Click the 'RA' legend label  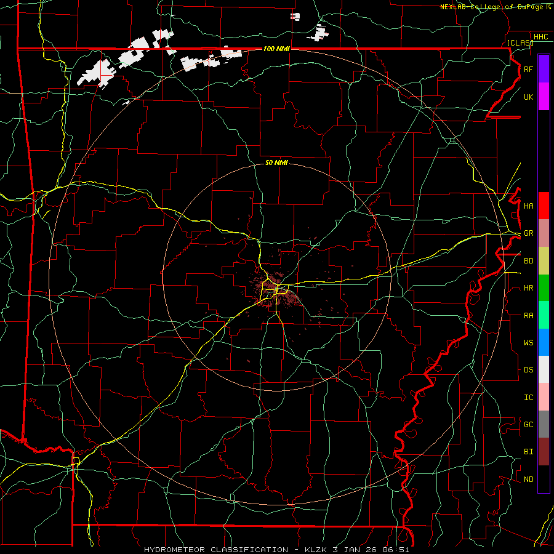[x=529, y=316]
